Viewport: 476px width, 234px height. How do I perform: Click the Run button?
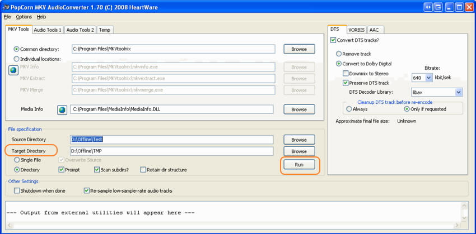(299, 165)
